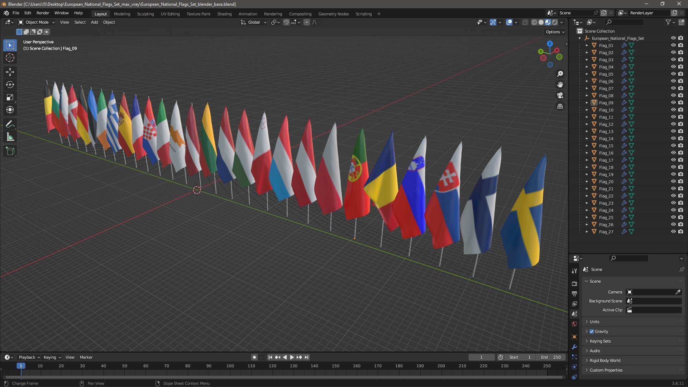688x387 pixels.
Task: Click the outliner search field
Action: (x=624, y=22)
